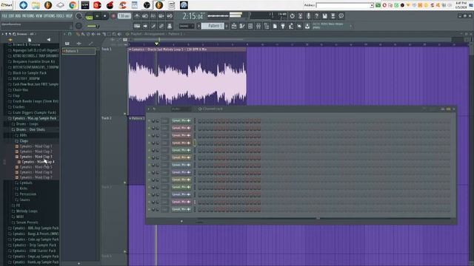Open audio editor scissors icon
The height and width of the screenshot is (266, 474).
(x=300, y=16)
